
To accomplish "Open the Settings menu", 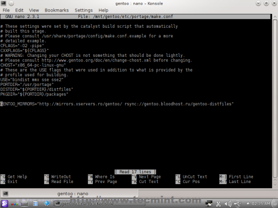I will click(83, 10).
